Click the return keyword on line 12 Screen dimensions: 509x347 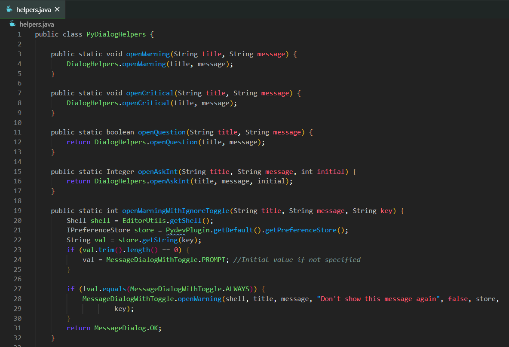pyautogui.click(x=79, y=142)
